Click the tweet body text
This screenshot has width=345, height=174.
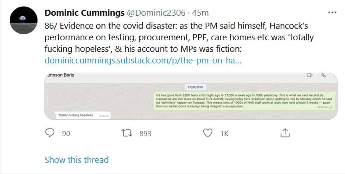coord(179,37)
